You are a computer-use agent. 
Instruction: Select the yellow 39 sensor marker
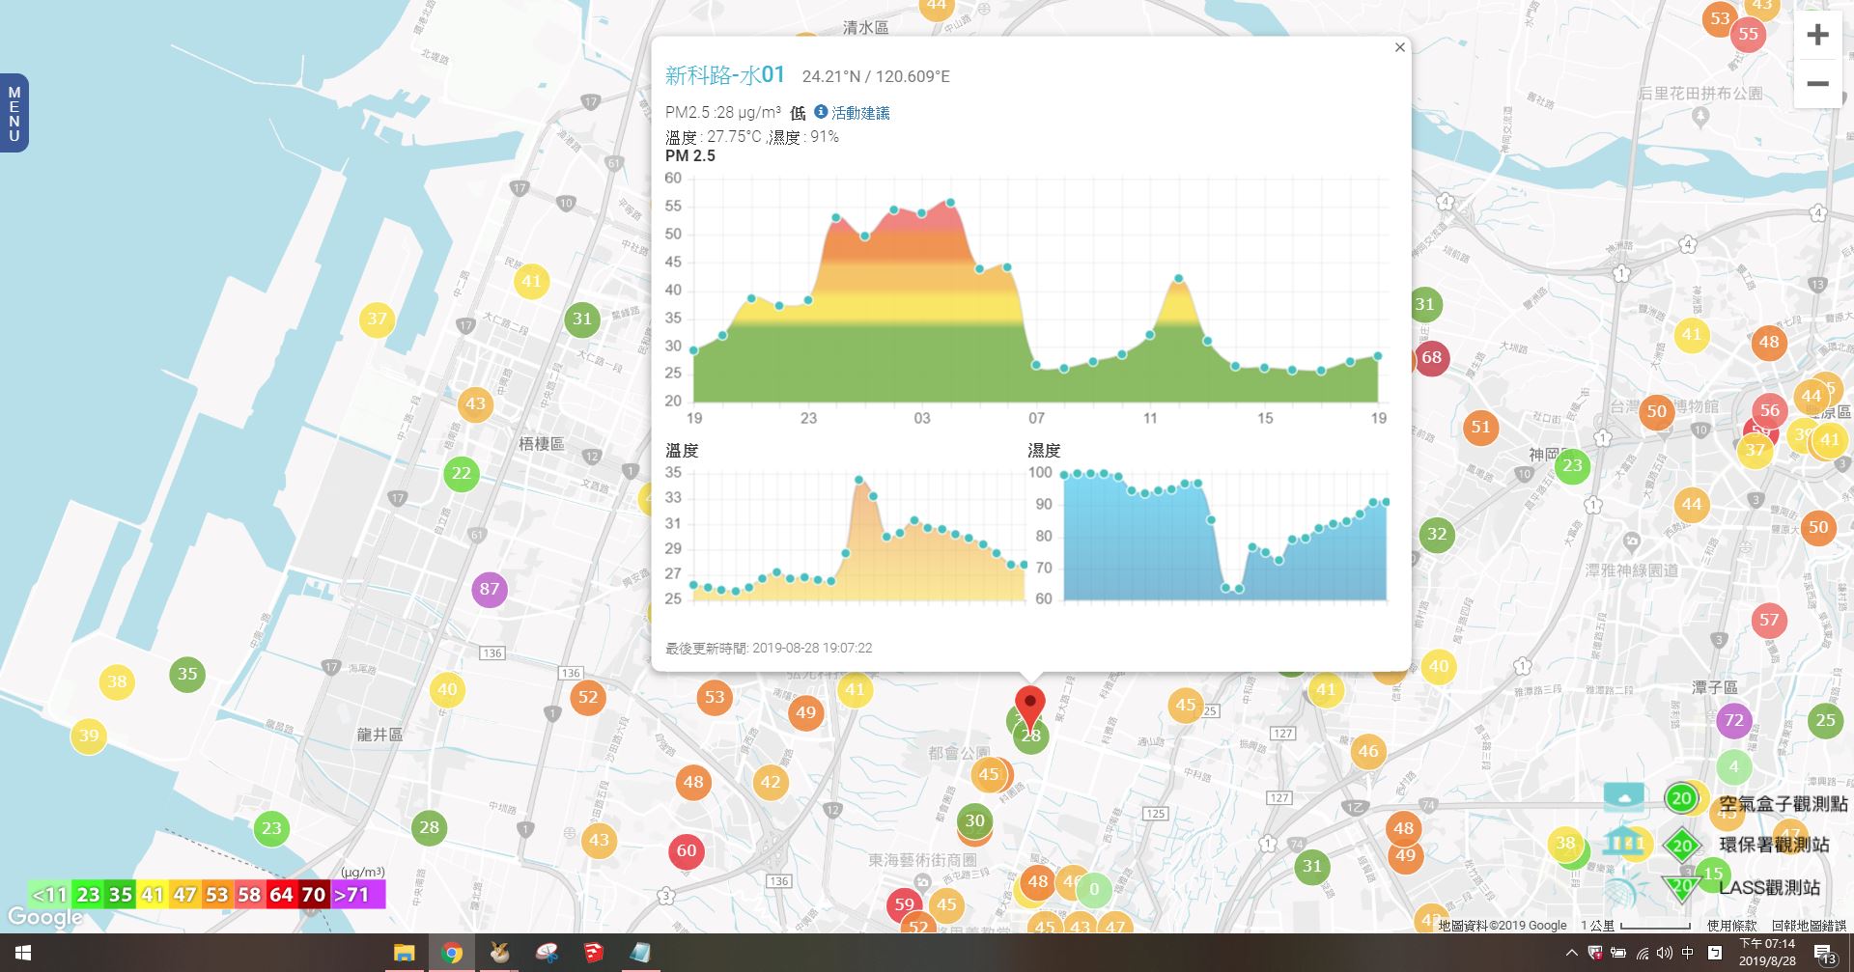89,736
